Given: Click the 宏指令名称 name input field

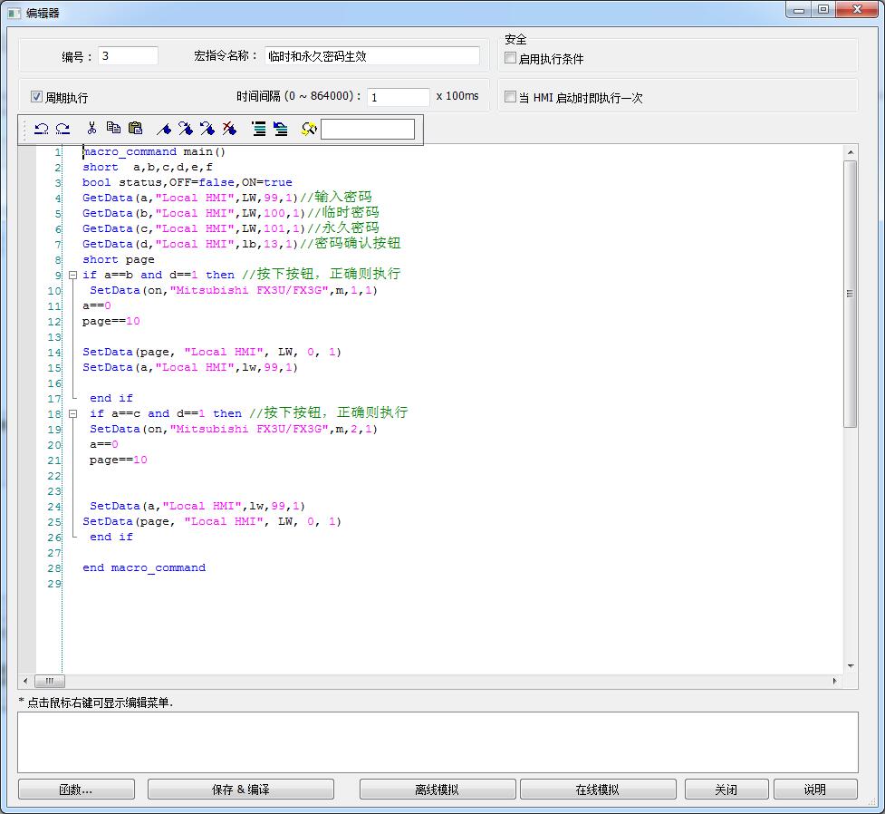Looking at the screenshot, I should (x=371, y=56).
